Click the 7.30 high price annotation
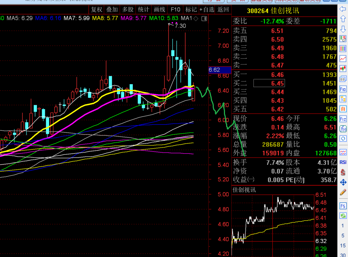This screenshot has width=348, height=257. (x=180, y=26)
